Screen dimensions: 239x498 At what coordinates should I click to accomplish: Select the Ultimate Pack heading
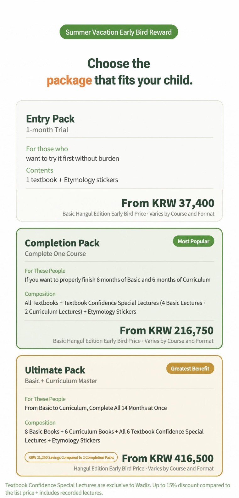55,370
